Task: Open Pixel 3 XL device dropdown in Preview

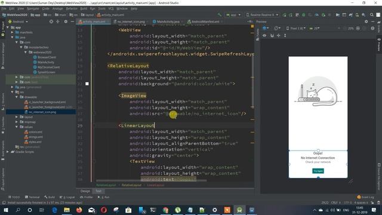Action: 296,28
